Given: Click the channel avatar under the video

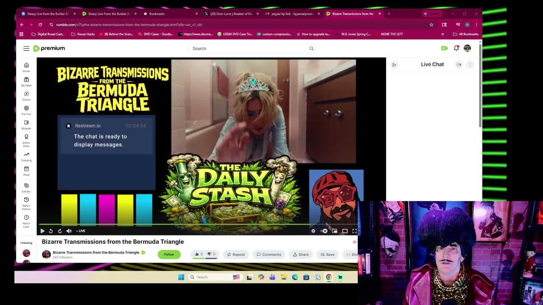Looking at the screenshot, I should pyautogui.click(x=46, y=254).
